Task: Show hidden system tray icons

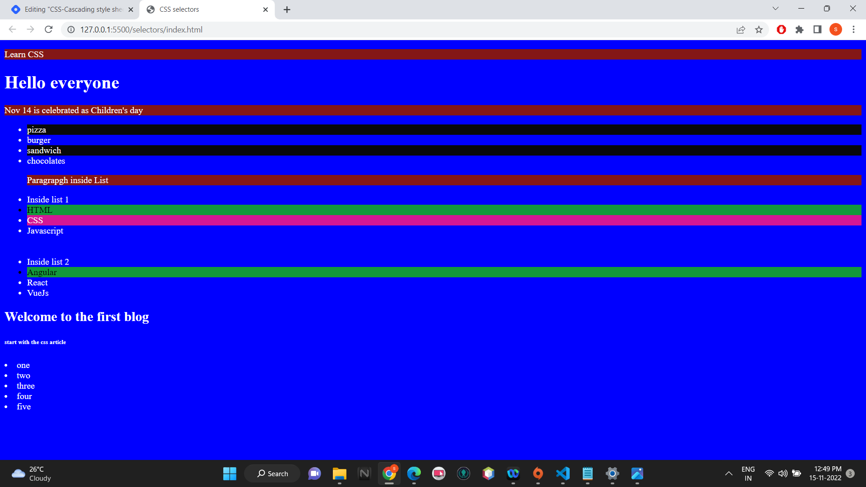Action: (728, 473)
